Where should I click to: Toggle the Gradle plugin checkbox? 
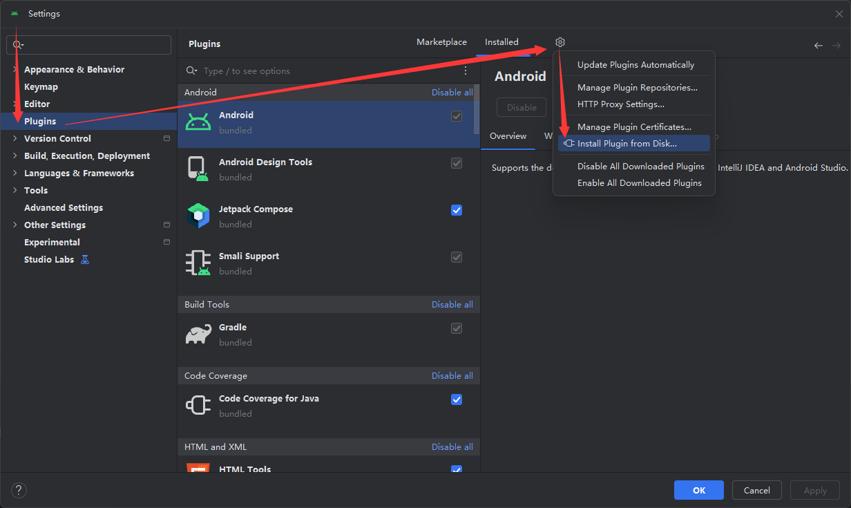457,328
